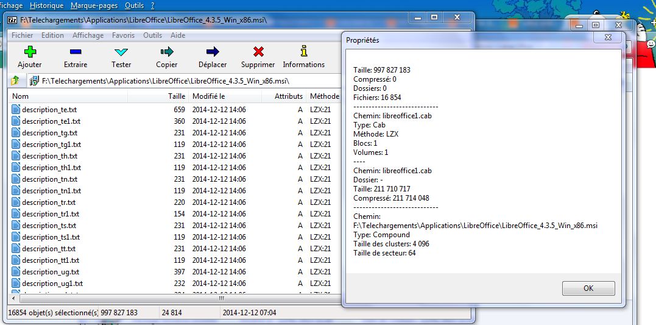Open the Outils menu in 7-Zip
Screen dimensions: 656x325
coord(152,35)
